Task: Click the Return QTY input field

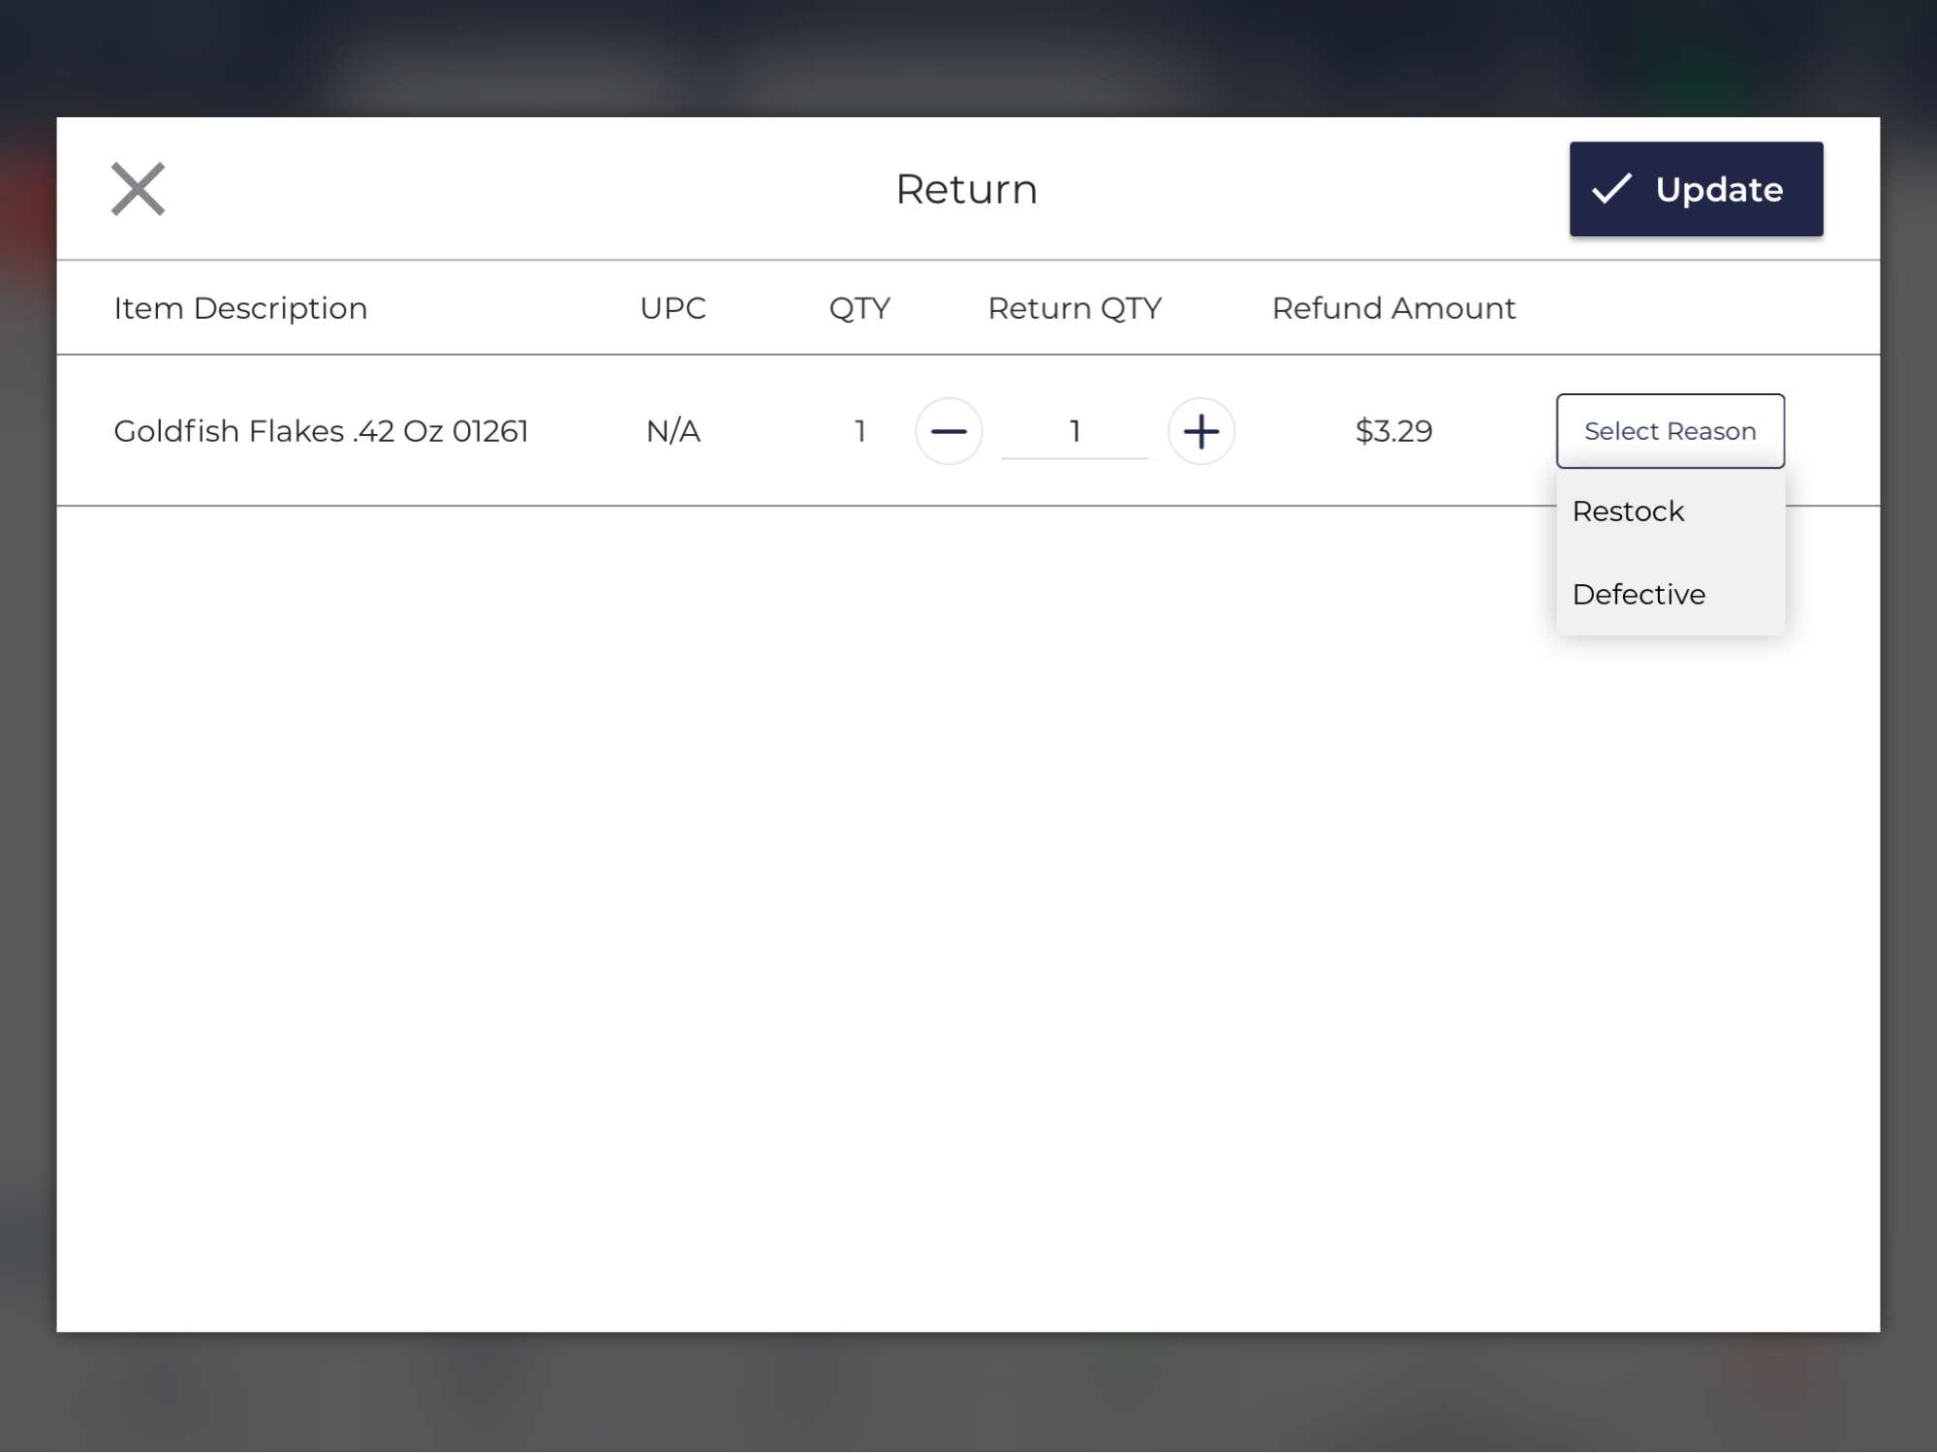Action: [1075, 432]
